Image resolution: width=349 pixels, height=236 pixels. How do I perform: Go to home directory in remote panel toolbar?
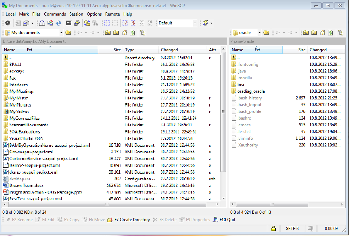322,33
